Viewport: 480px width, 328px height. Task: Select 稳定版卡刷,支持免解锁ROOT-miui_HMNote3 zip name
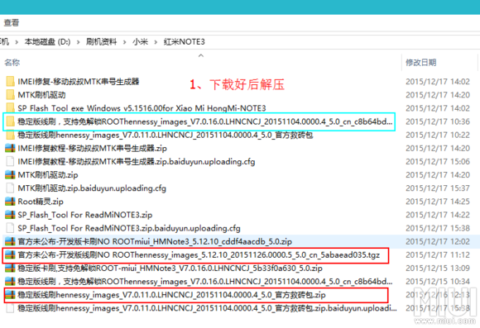[x=170, y=268]
